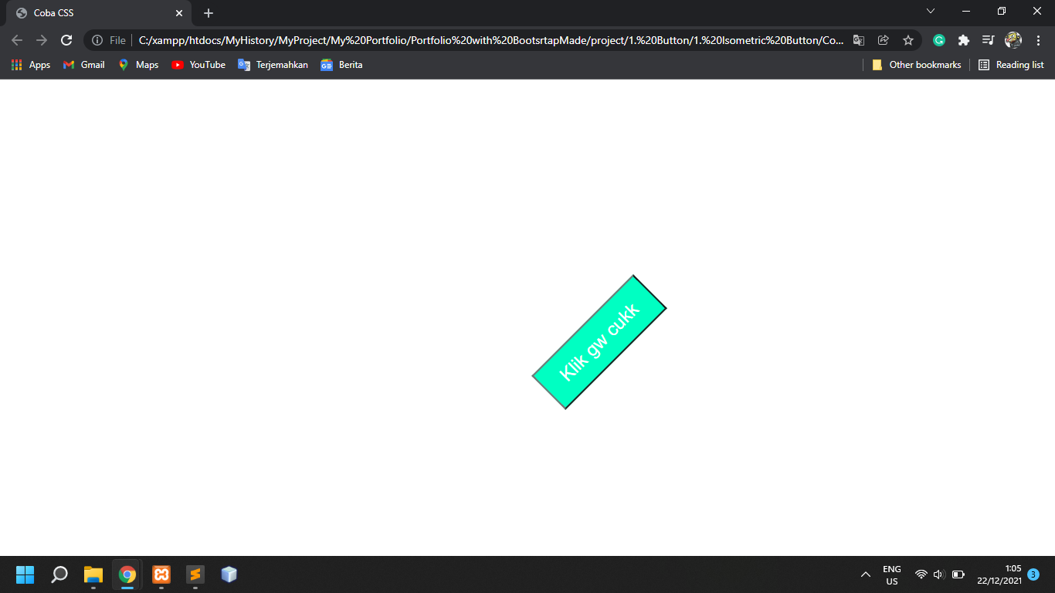1055x593 pixels.
Task: Open the Reading list
Action: [1011, 65]
